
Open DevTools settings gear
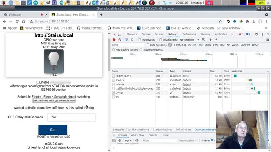click(257, 34)
